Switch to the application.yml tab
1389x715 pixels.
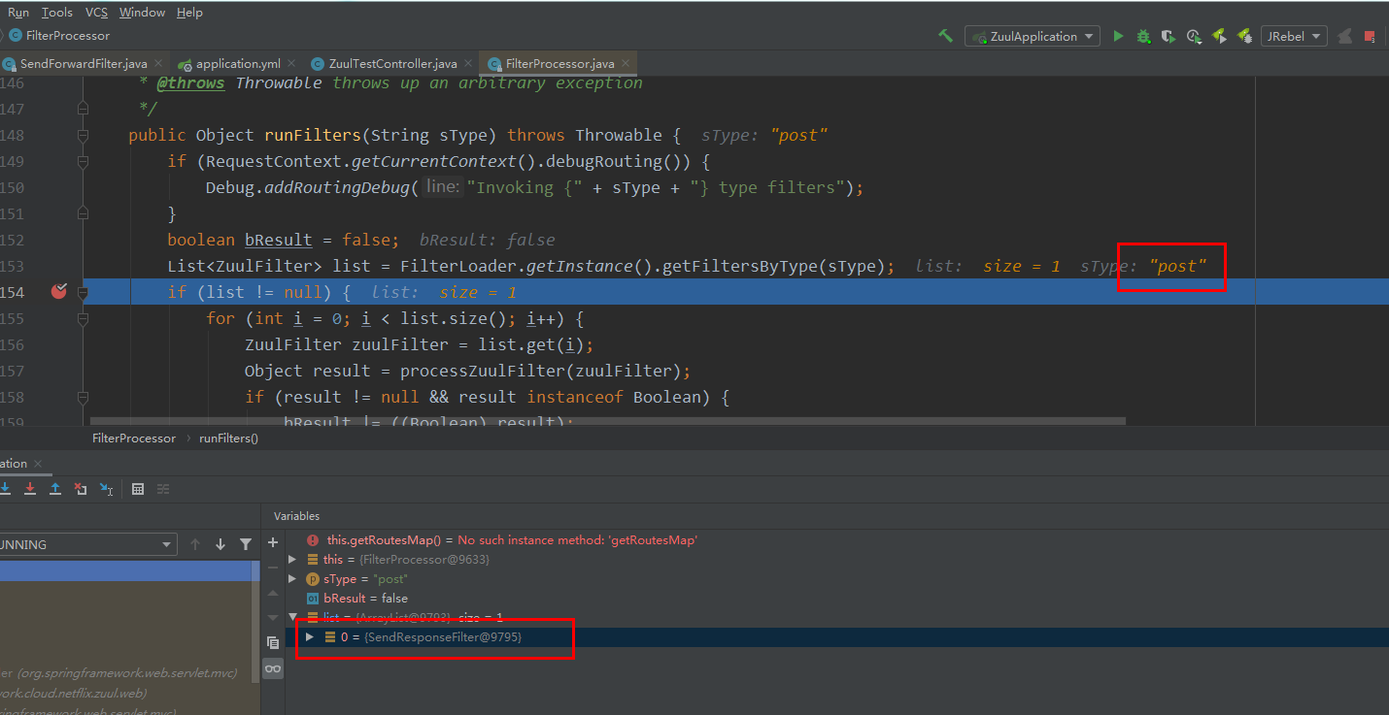click(237, 63)
